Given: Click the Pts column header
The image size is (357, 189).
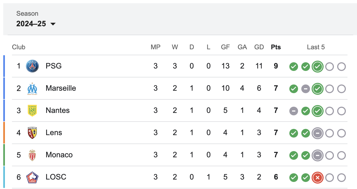Looking at the screenshot, I should (x=276, y=47).
